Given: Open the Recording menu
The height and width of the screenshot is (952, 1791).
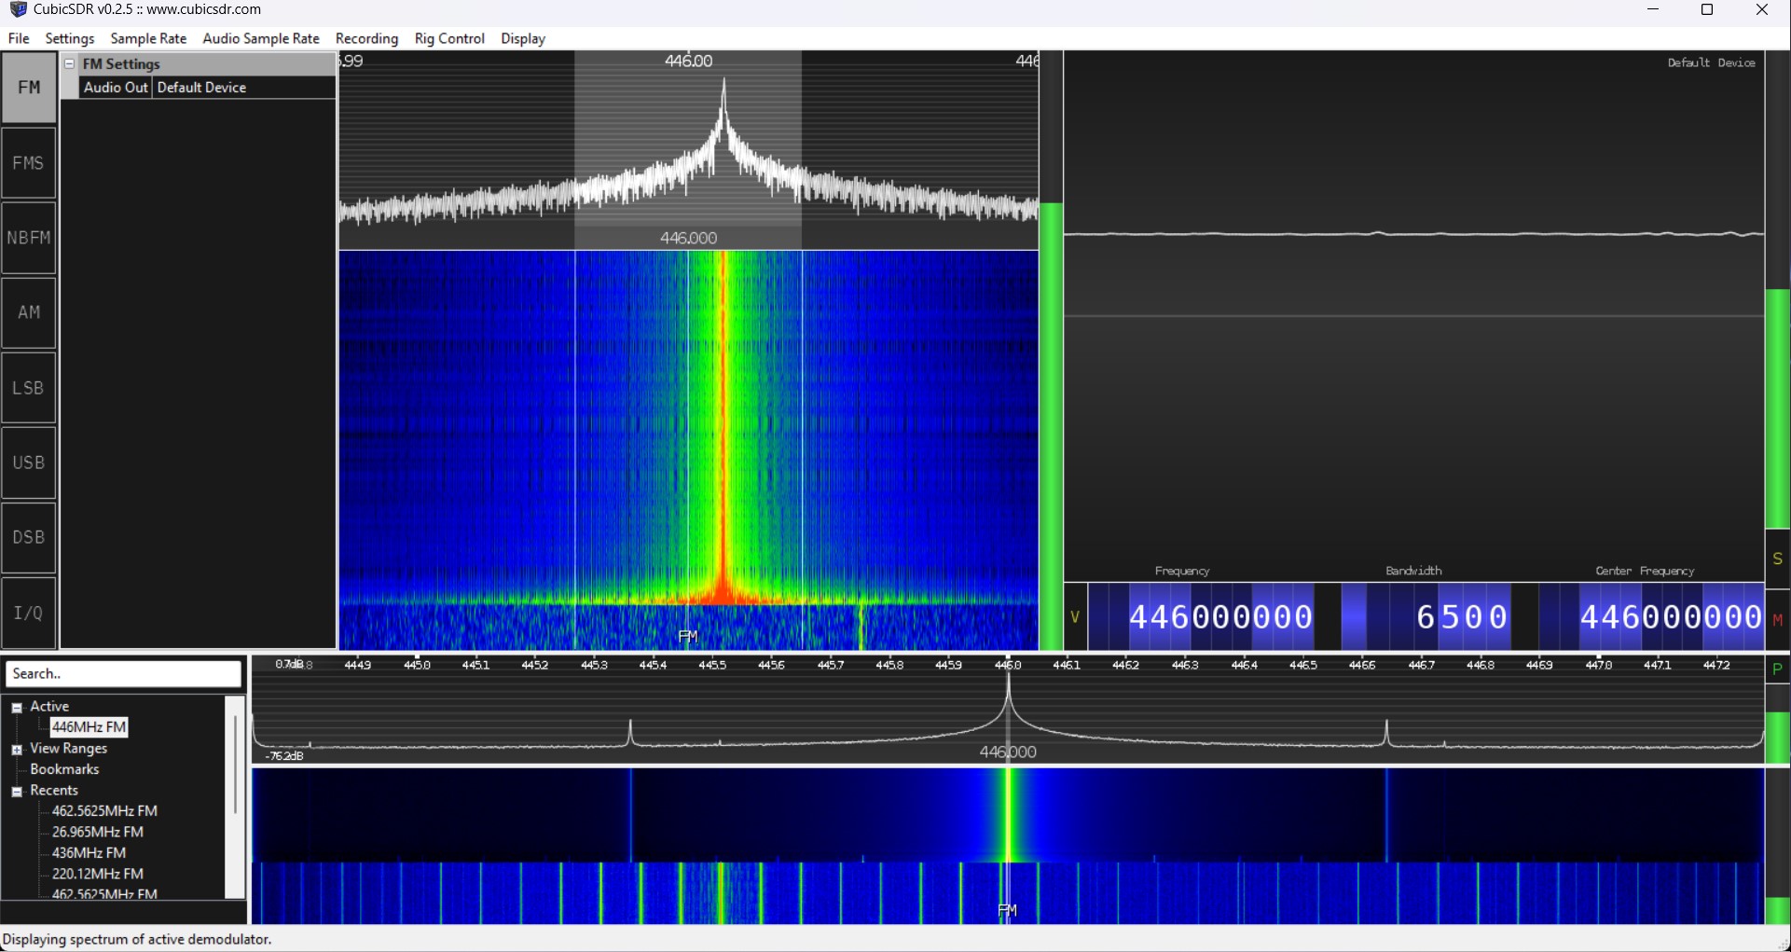Looking at the screenshot, I should point(366,38).
